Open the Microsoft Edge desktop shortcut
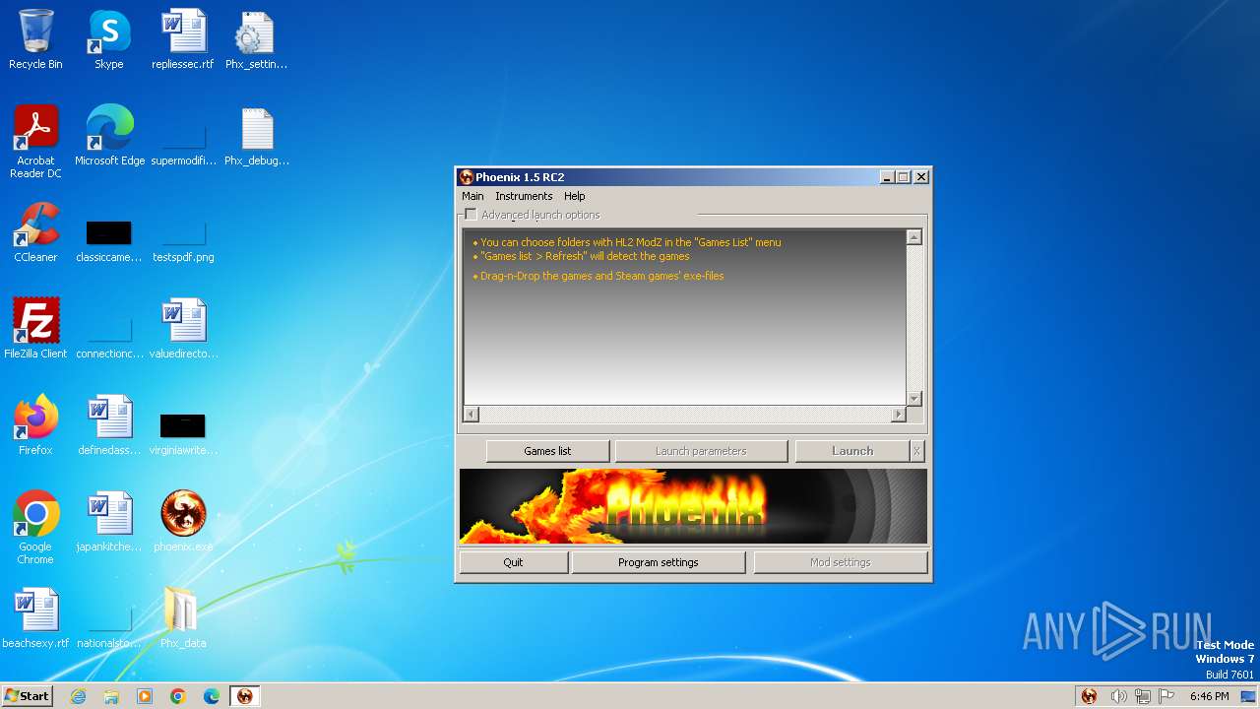The width and height of the screenshot is (1260, 709). [x=109, y=136]
